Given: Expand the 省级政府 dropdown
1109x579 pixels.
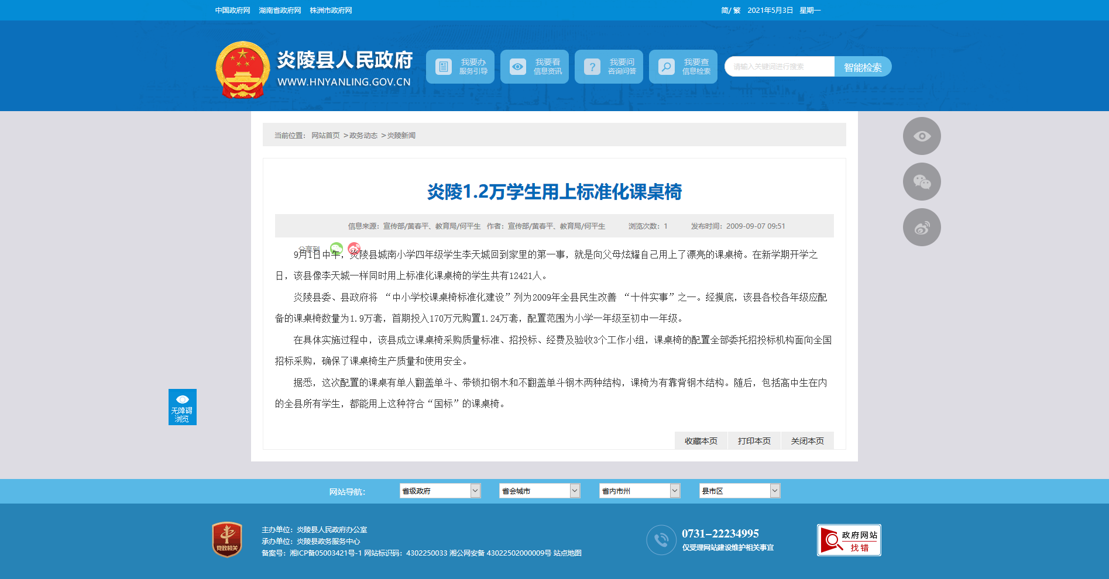Looking at the screenshot, I should (440, 491).
